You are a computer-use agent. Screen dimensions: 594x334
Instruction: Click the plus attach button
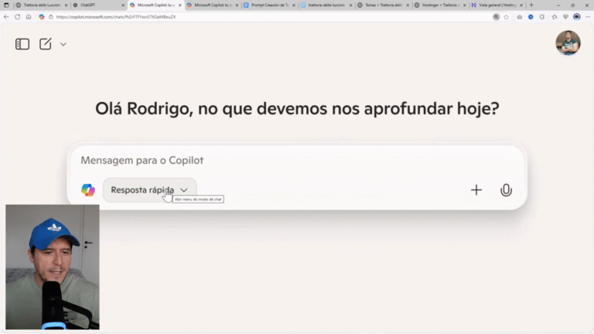point(476,190)
